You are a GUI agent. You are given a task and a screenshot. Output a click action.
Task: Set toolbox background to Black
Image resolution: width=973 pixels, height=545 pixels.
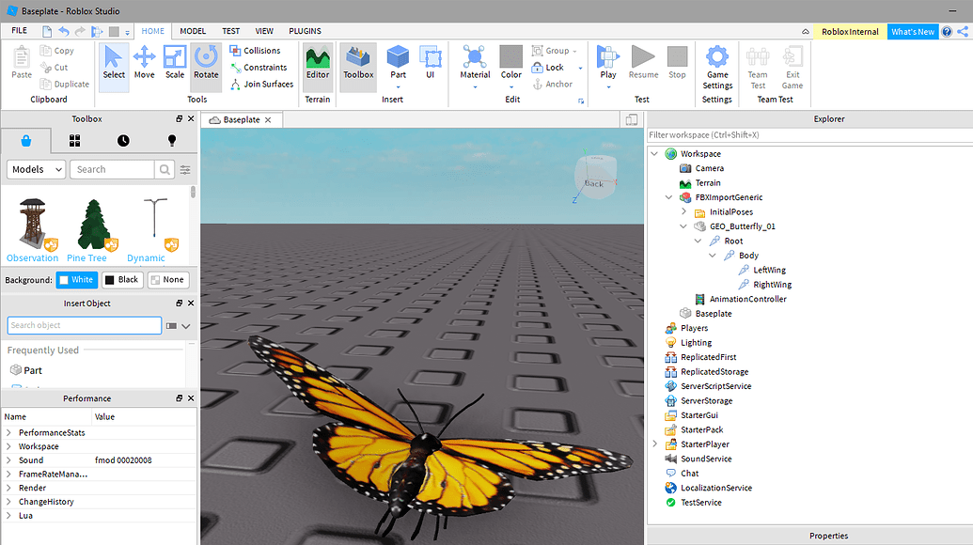click(121, 279)
